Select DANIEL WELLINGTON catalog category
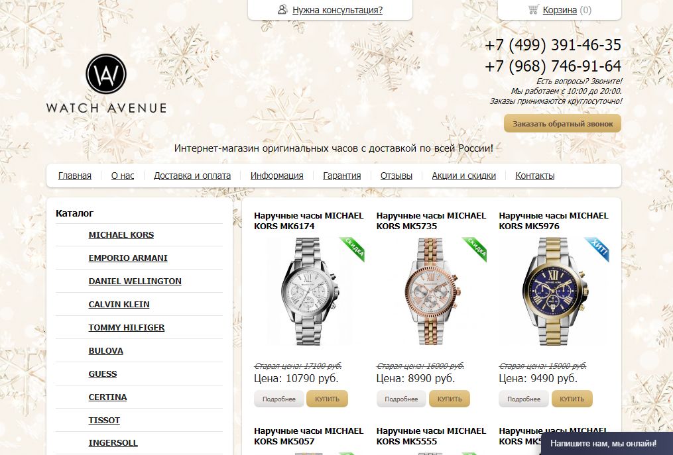This screenshot has width=673, height=455. [135, 281]
